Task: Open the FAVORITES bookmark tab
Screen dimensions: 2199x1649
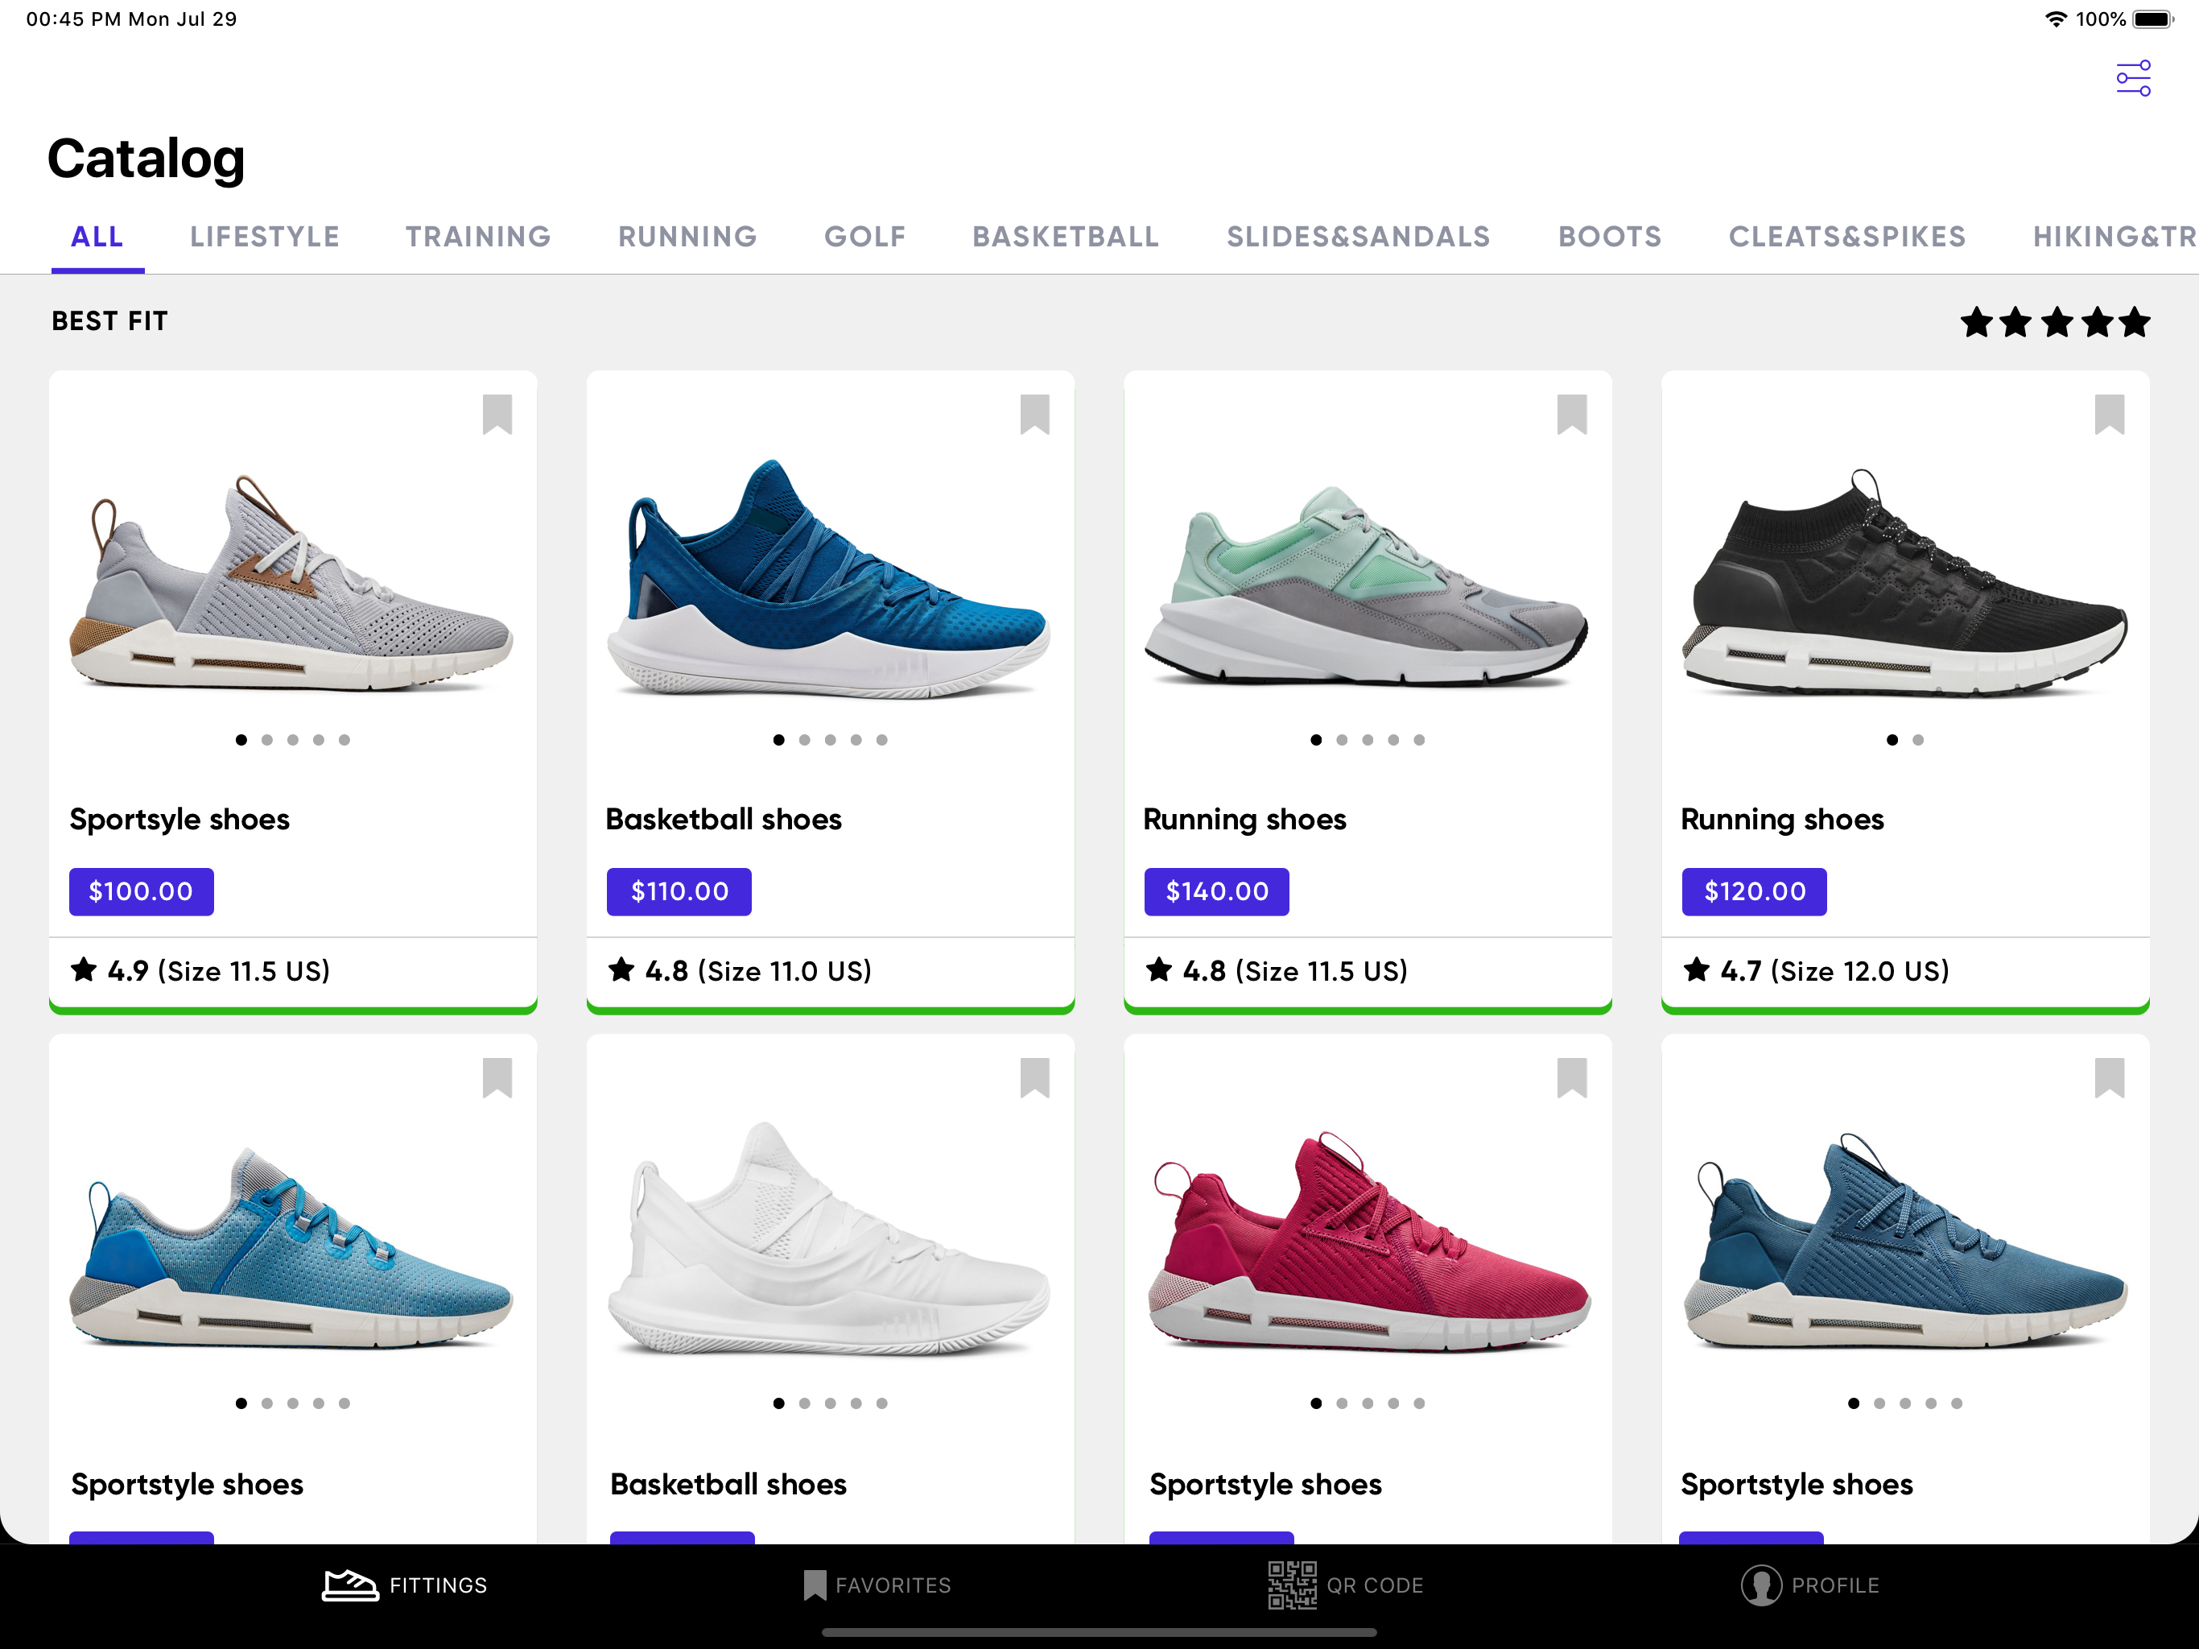Action: point(877,1585)
